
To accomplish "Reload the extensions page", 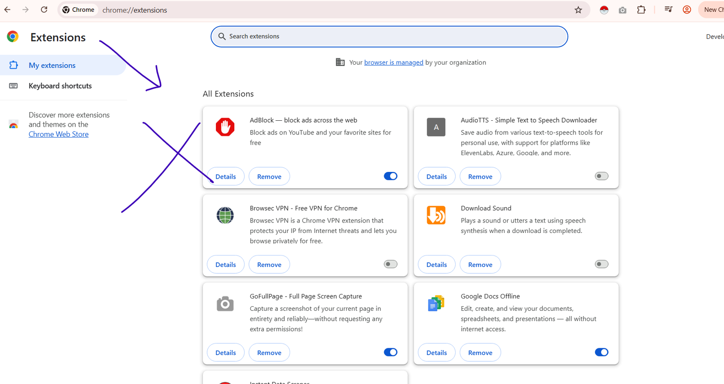I will 44,9.
